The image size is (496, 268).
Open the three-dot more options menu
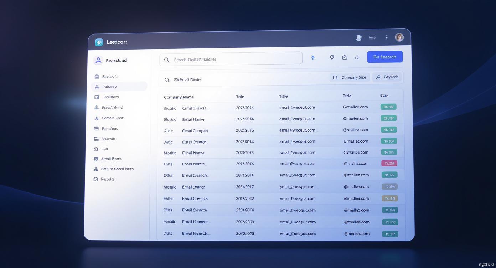(387, 37)
